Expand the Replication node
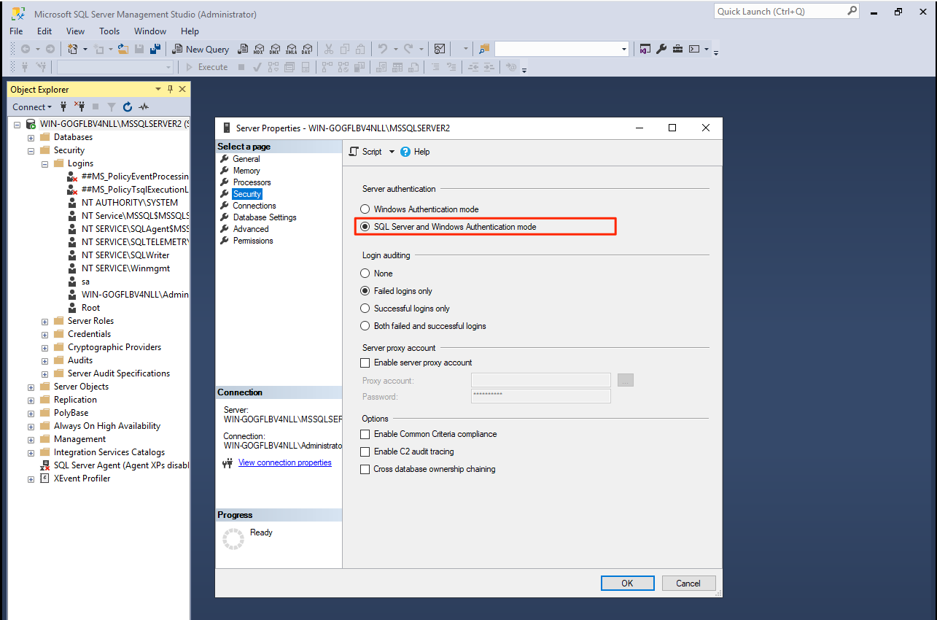937x620 pixels. (31, 400)
